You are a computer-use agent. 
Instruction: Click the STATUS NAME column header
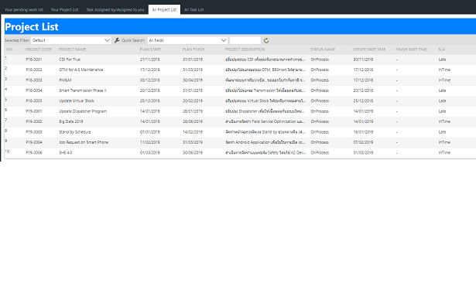click(323, 49)
